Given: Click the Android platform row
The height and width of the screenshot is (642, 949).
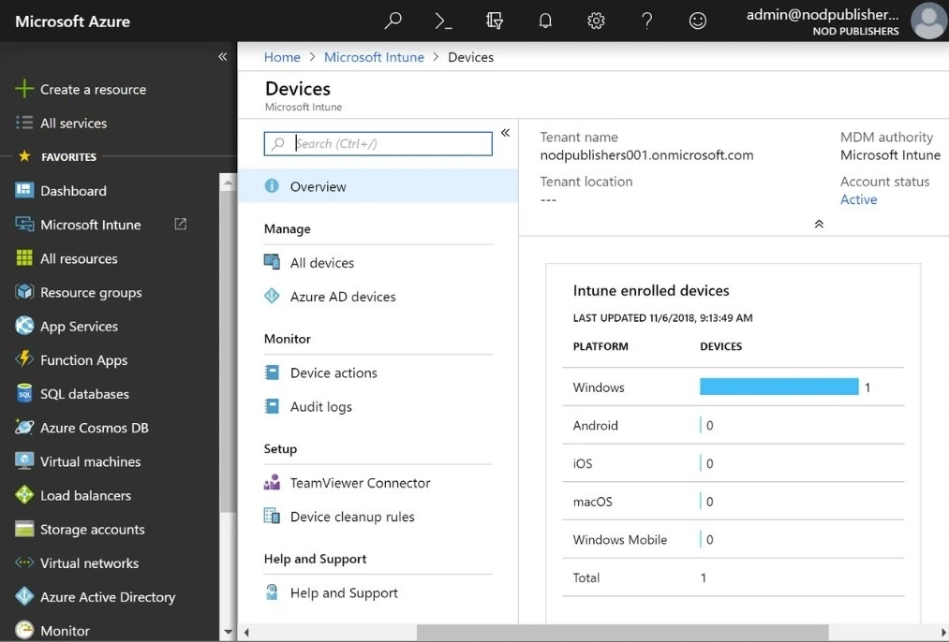Looking at the screenshot, I should (733, 425).
